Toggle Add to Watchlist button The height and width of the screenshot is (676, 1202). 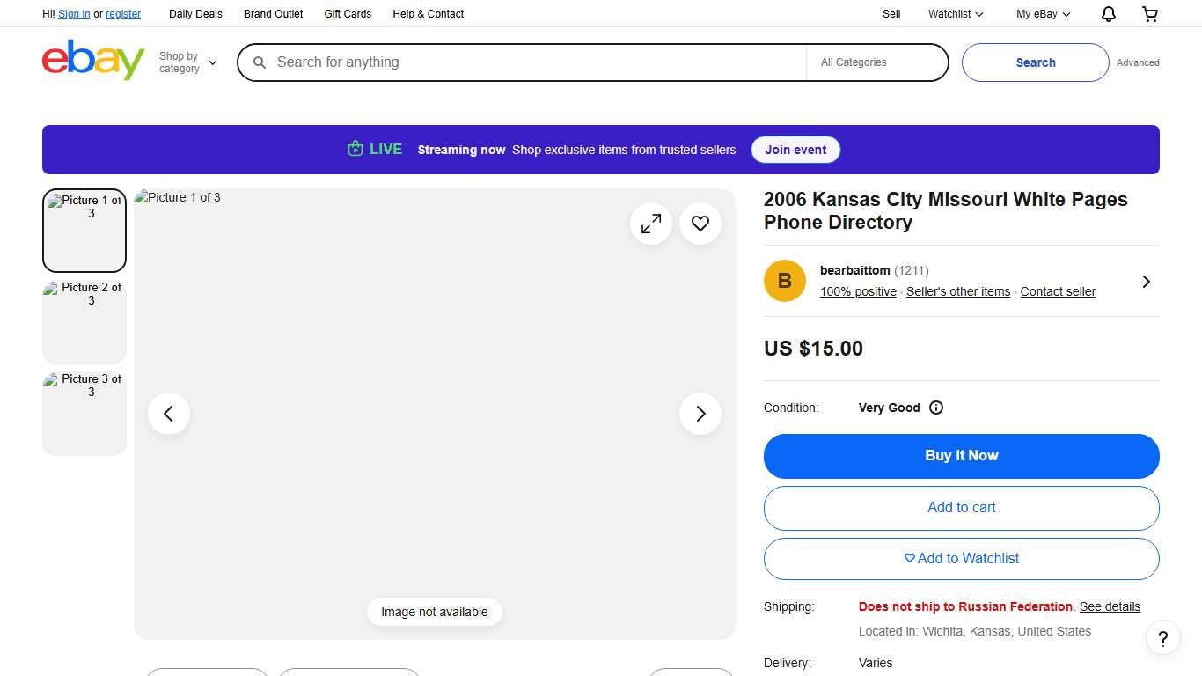pyautogui.click(x=961, y=559)
